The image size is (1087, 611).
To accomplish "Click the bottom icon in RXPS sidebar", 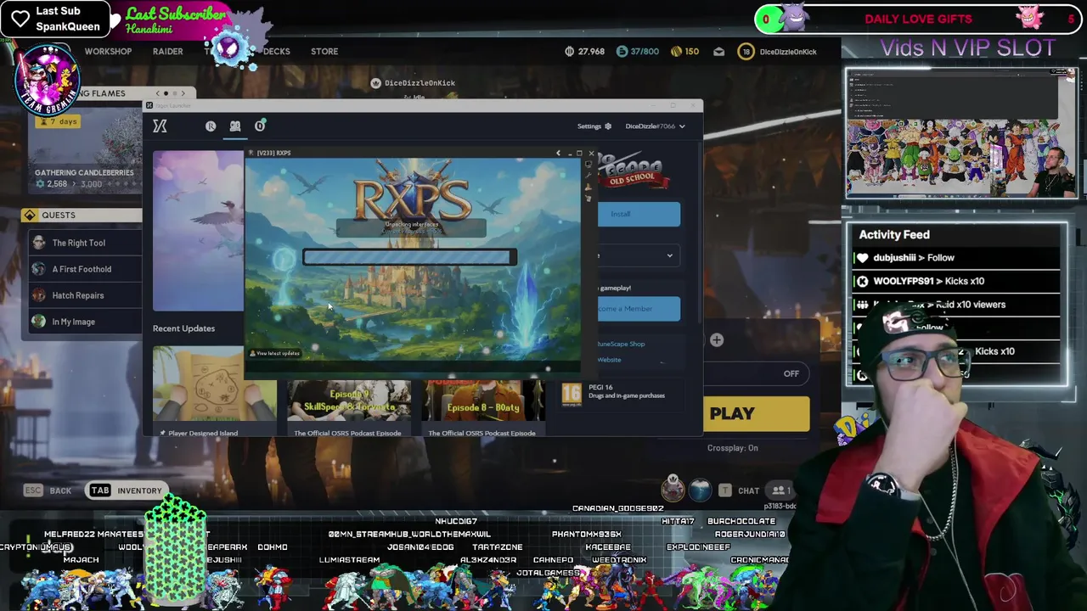I will pyautogui.click(x=589, y=198).
